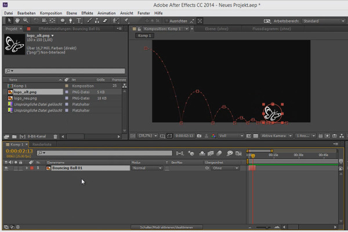
Task: Create new folder in Project panel
Action: (14, 136)
